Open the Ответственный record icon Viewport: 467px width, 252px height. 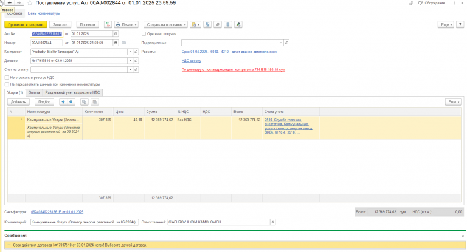click(x=273, y=222)
